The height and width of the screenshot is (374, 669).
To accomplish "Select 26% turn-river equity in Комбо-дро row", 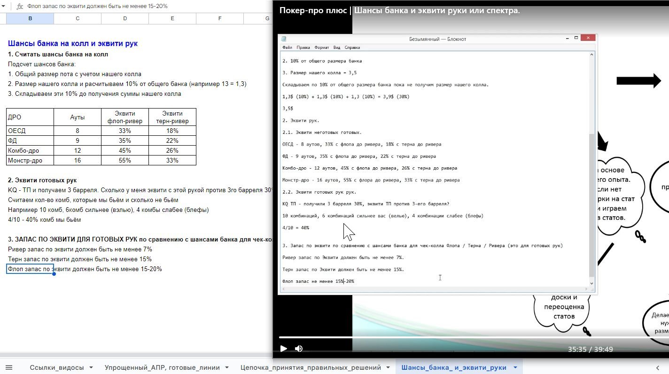I will [x=172, y=150].
